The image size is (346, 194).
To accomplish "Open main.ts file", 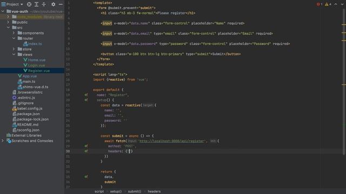I will pyautogui.click(x=29, y=81).
